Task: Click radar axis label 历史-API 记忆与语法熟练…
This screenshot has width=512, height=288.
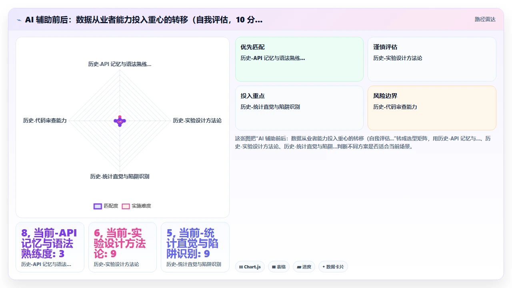Action: (120, 64)
